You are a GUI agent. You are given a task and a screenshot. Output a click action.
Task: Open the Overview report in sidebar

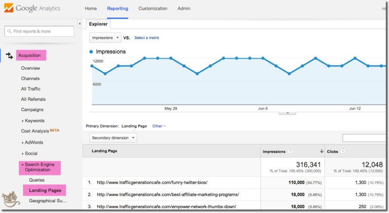tap(31, 68)
